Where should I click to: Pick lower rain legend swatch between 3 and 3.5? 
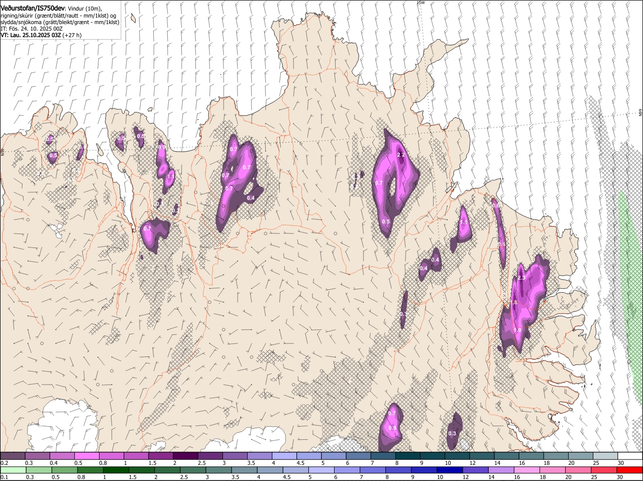pyautogui.click(x=219, y=470)
